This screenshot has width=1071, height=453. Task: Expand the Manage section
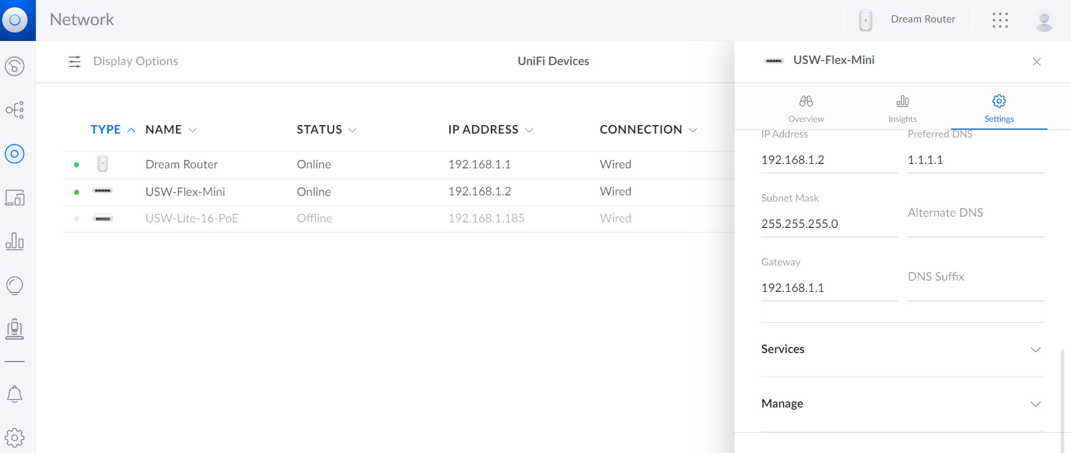[x=902, y=404]
